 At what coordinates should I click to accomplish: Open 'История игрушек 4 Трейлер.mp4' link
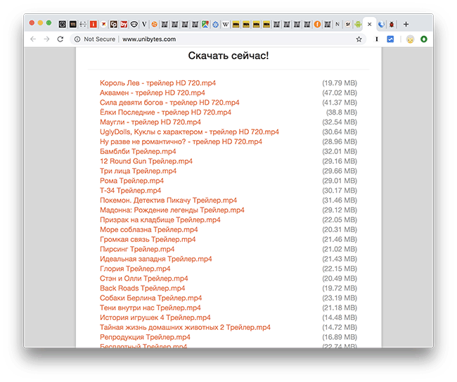click(x=155, y=317)
